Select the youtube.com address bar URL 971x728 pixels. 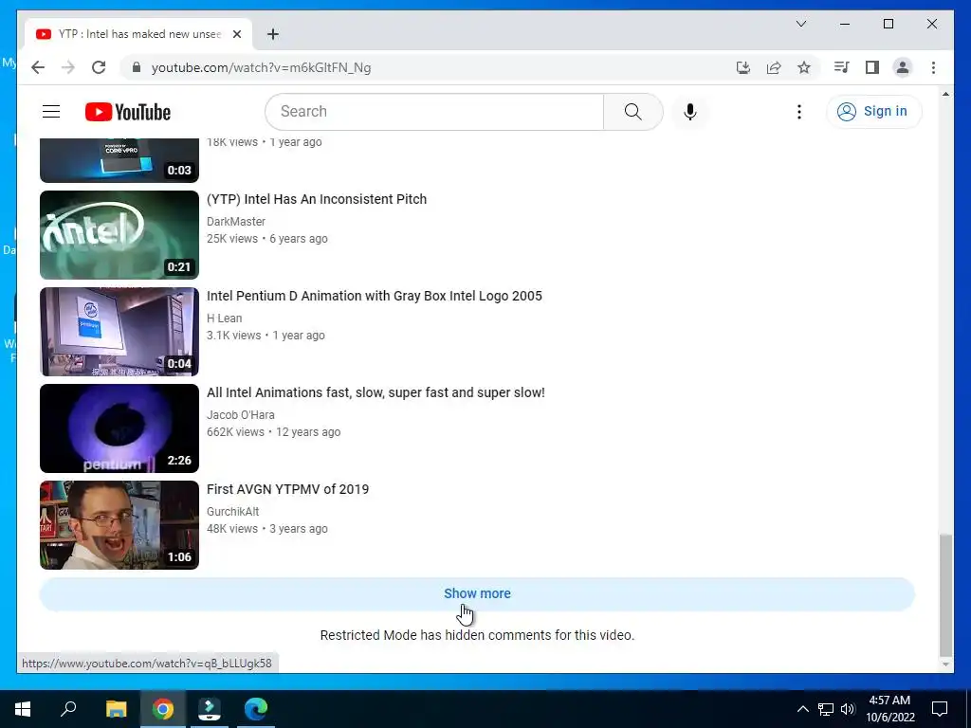coord(261,67)
